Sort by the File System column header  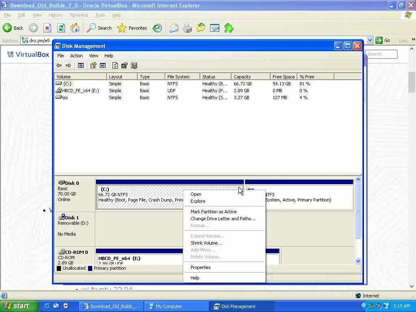pos(182,77)
